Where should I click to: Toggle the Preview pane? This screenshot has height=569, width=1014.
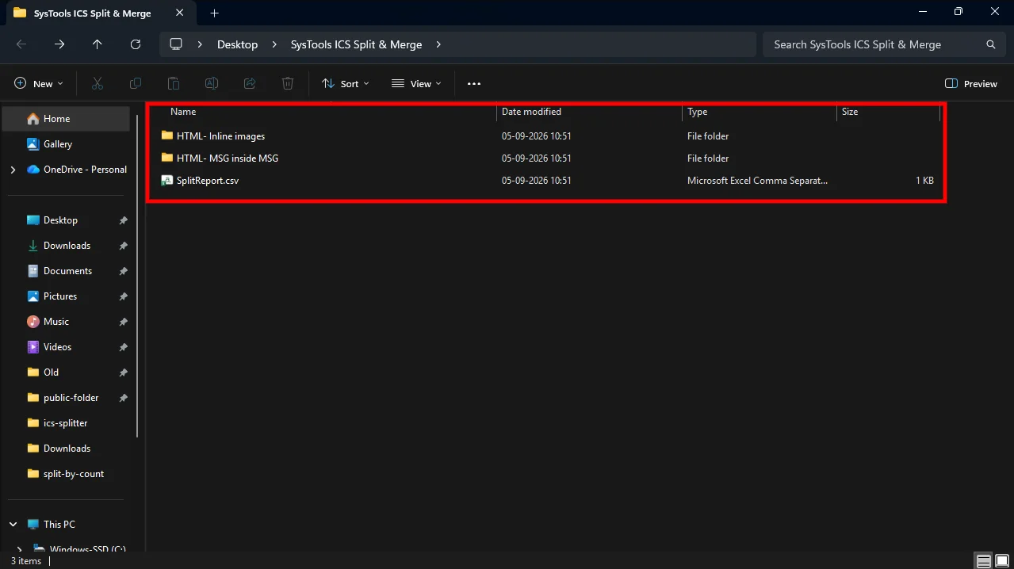pos(971,83)
